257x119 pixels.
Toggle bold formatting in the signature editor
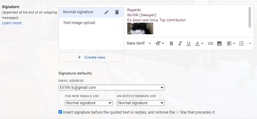click(171, 43)
